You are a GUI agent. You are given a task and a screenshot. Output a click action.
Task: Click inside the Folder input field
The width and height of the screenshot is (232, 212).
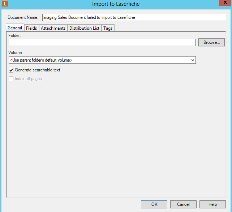pyautogui.click(x=102, y=42)
